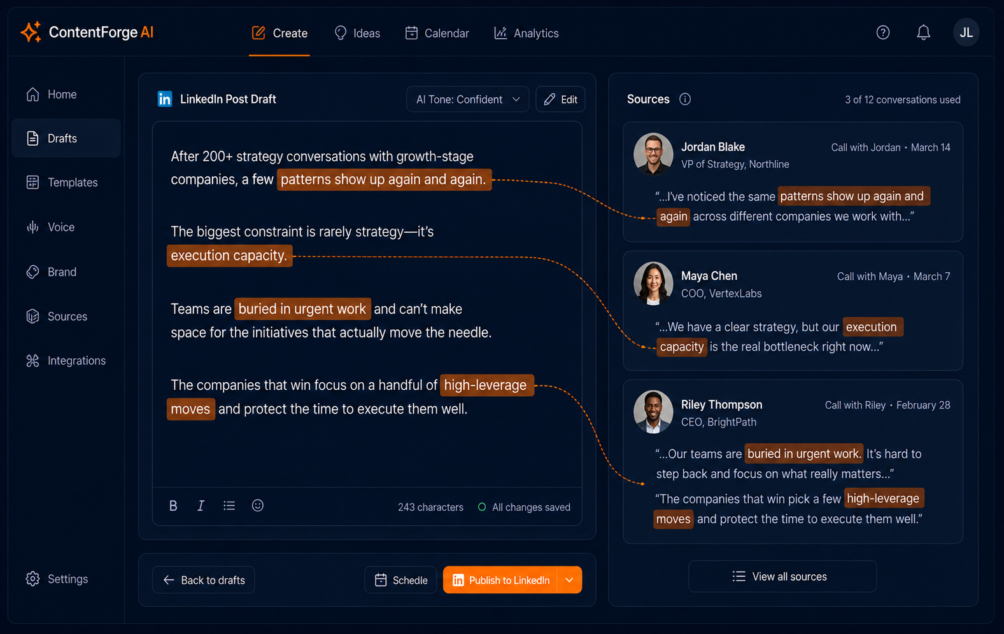Click highlighted 'patterns show up again and' in Jordan's quote
This screenshot has width=1004, height=634.
(x=853, y=196)
